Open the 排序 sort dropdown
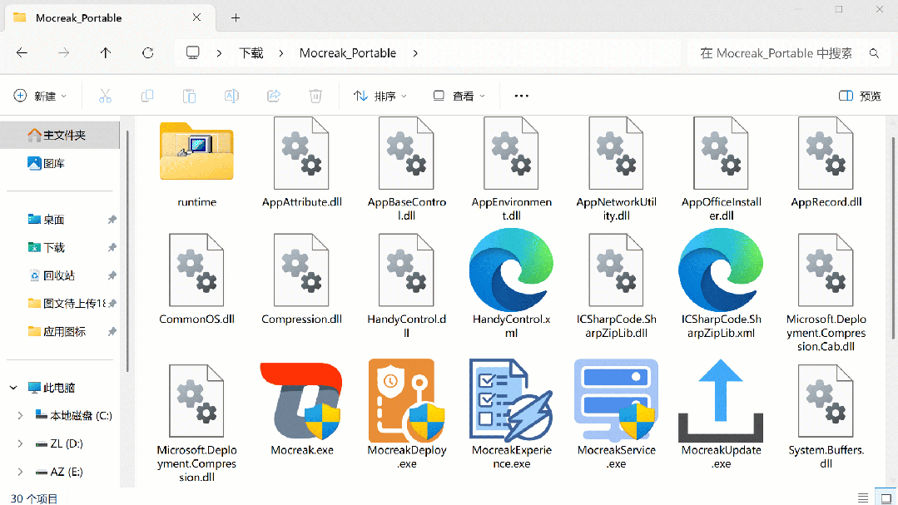The image size is (898, 505). [380, 96]
